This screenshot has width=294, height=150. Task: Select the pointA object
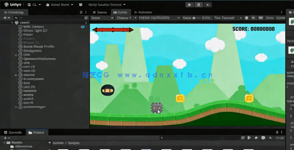29,99
